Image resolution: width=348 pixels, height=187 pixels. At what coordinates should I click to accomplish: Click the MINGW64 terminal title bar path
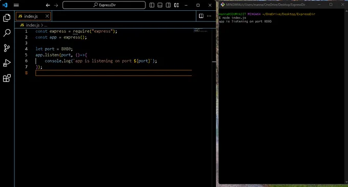coord(266,5)
